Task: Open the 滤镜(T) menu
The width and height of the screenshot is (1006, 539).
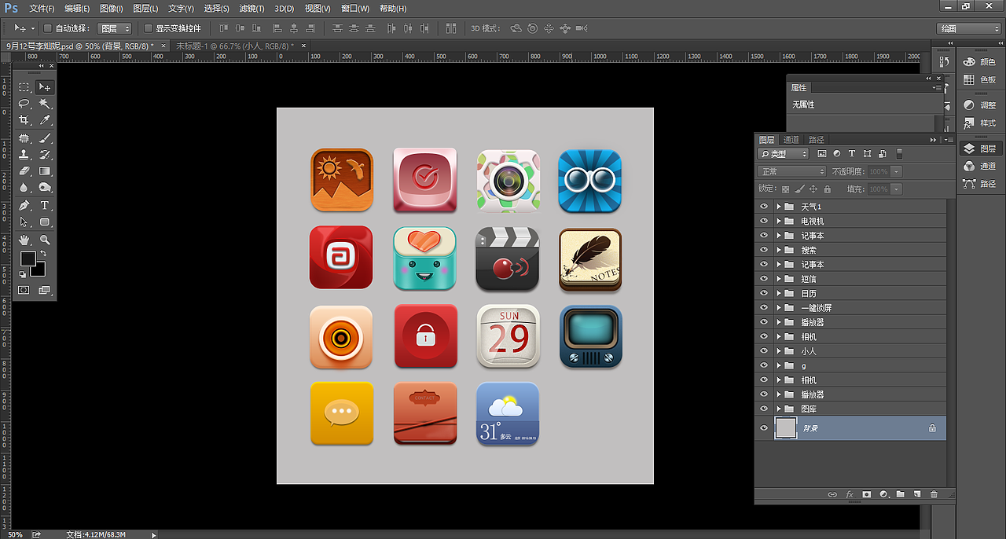Action: click(251, 9)
